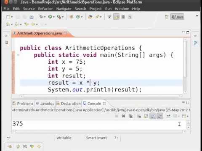This screenshot has width=202, height=151.
Task: Click the Open Type icon
Action: coord(90,17)
